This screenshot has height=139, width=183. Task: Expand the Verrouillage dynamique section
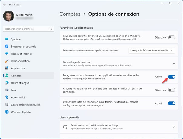coord(174,63)
